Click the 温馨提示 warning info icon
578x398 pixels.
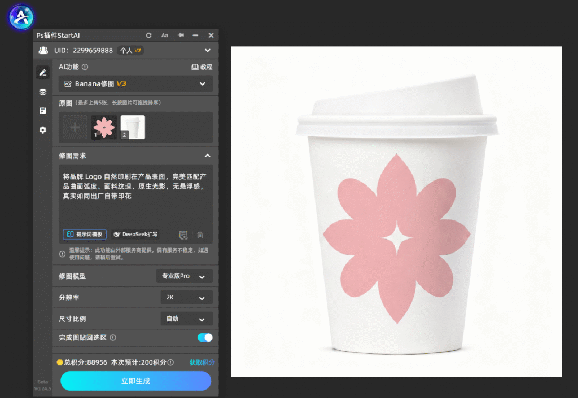click(62, 254)
